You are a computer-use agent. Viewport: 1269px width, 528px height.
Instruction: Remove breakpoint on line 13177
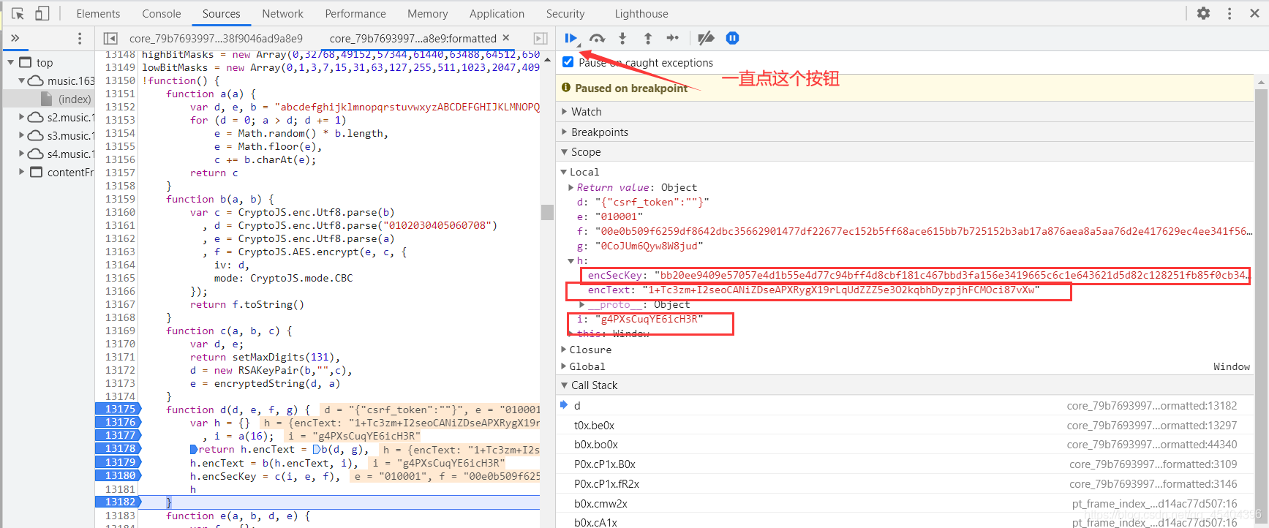[x=118, y=436]
